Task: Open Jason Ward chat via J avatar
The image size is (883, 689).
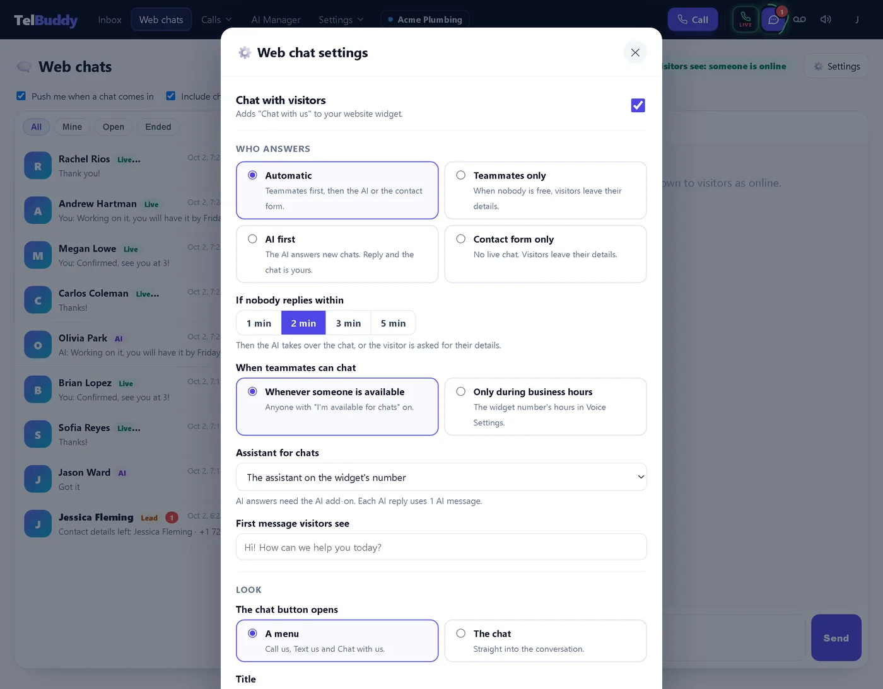Action: click(38, 480)
